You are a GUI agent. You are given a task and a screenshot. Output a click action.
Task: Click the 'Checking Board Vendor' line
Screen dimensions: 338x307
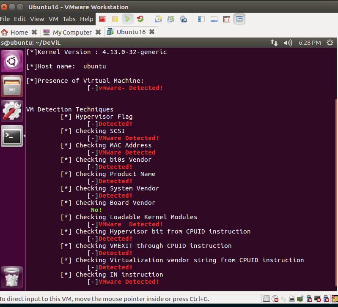pos(108,203)
